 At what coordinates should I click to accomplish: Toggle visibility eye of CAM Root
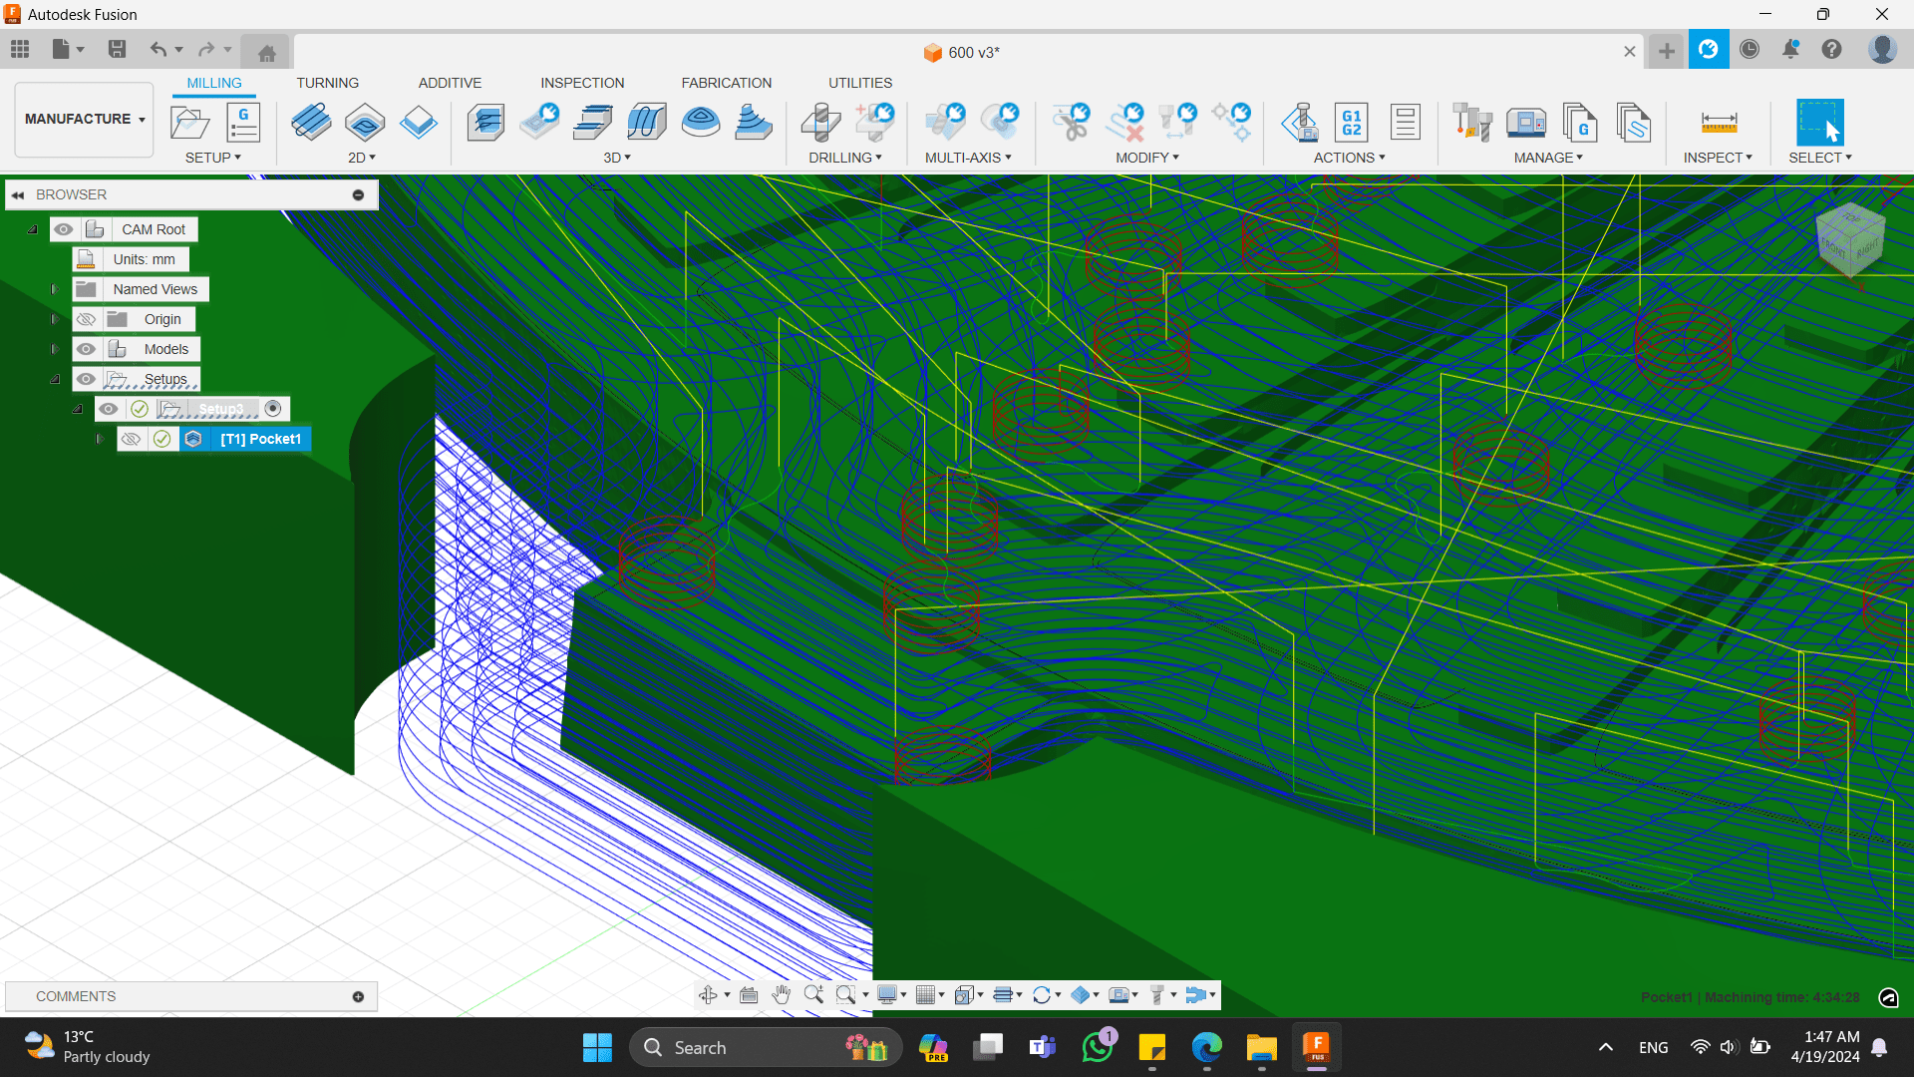(x=64, y=229)
